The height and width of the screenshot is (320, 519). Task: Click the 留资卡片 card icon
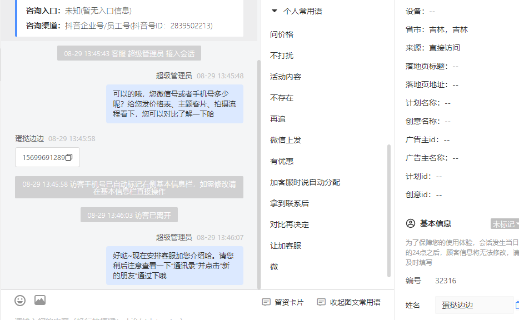(x=266, y=302)
